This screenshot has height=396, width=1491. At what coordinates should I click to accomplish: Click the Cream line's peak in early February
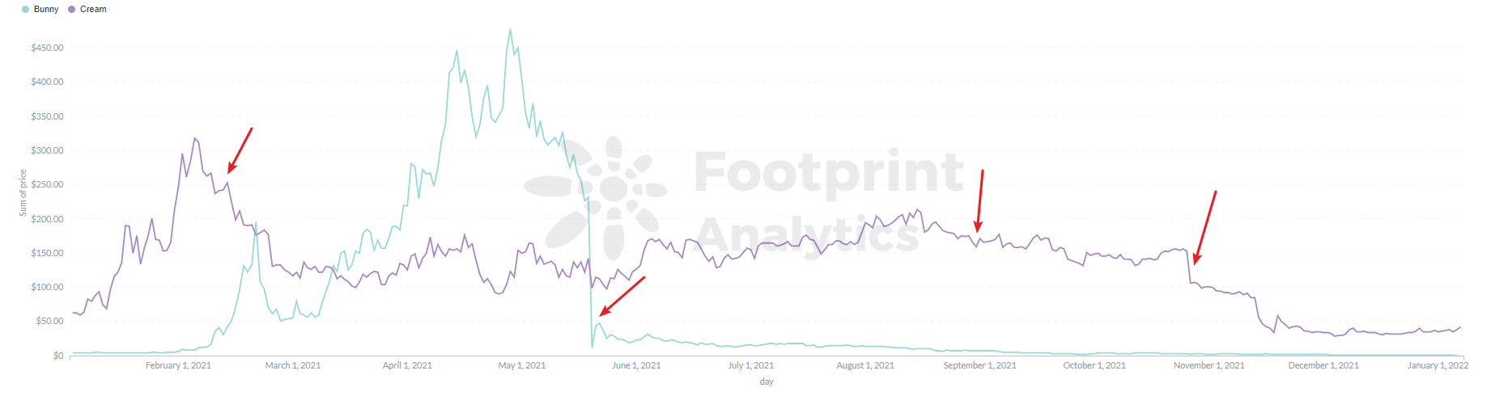pos(194,139)
